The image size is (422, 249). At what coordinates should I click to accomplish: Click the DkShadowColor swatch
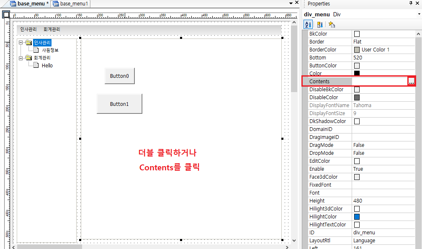coord(357,121)
